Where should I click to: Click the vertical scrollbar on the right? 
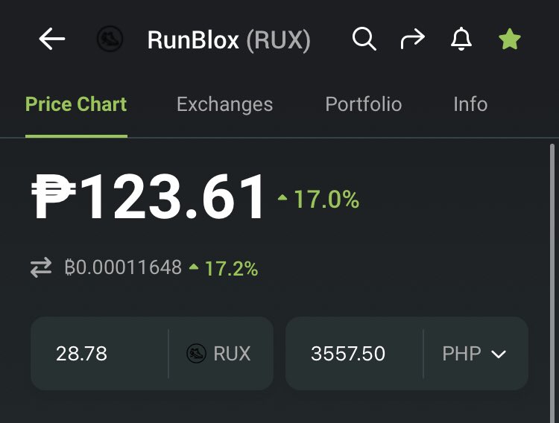click(x=552, y=283)
